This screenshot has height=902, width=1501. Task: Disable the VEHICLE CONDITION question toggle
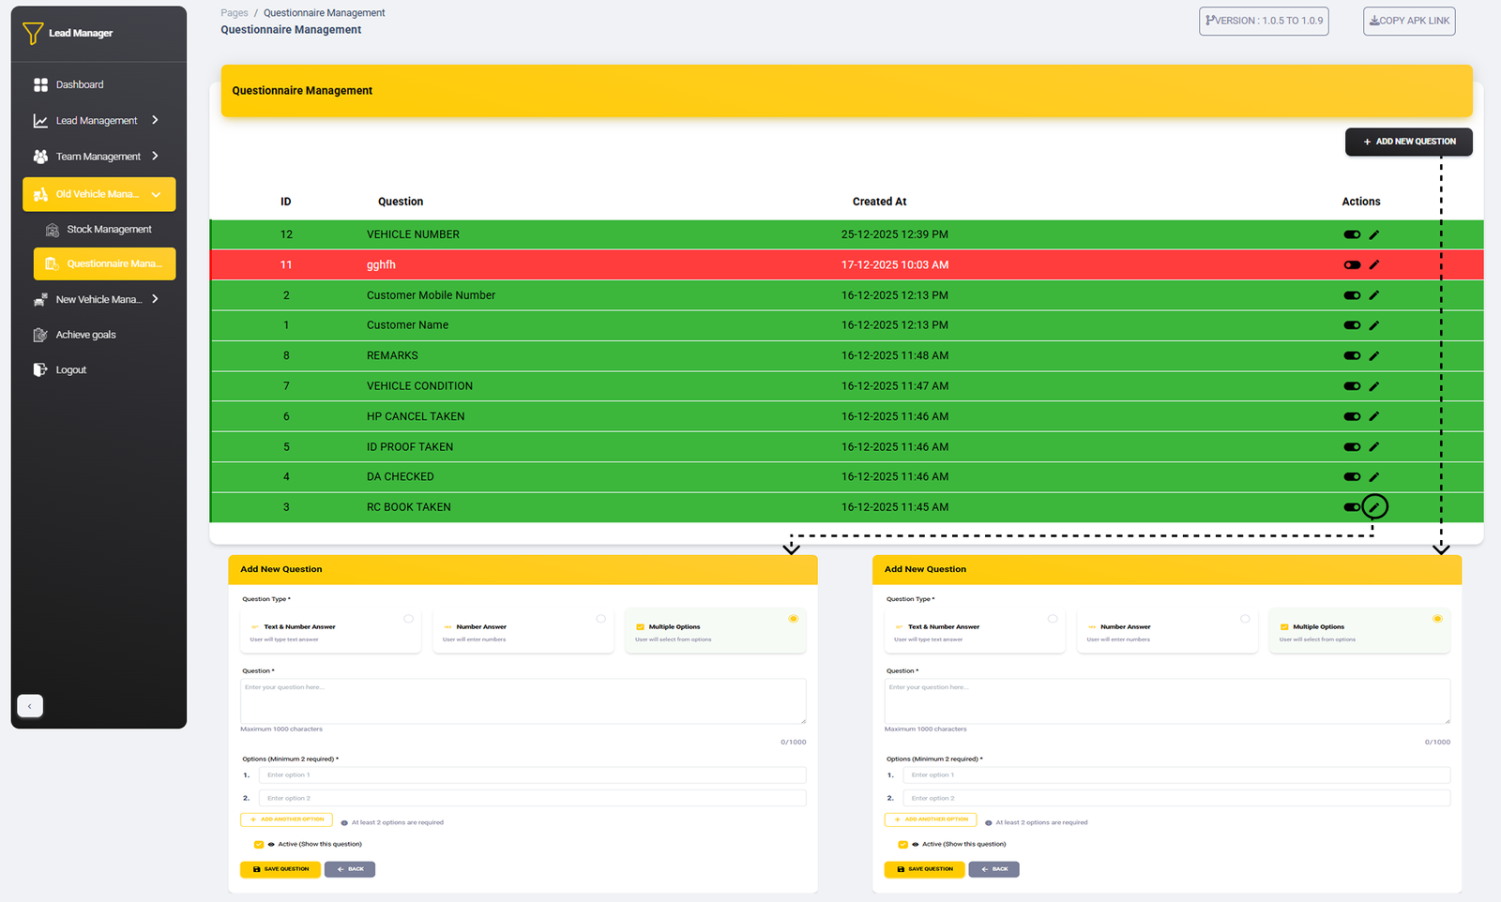1352,386
